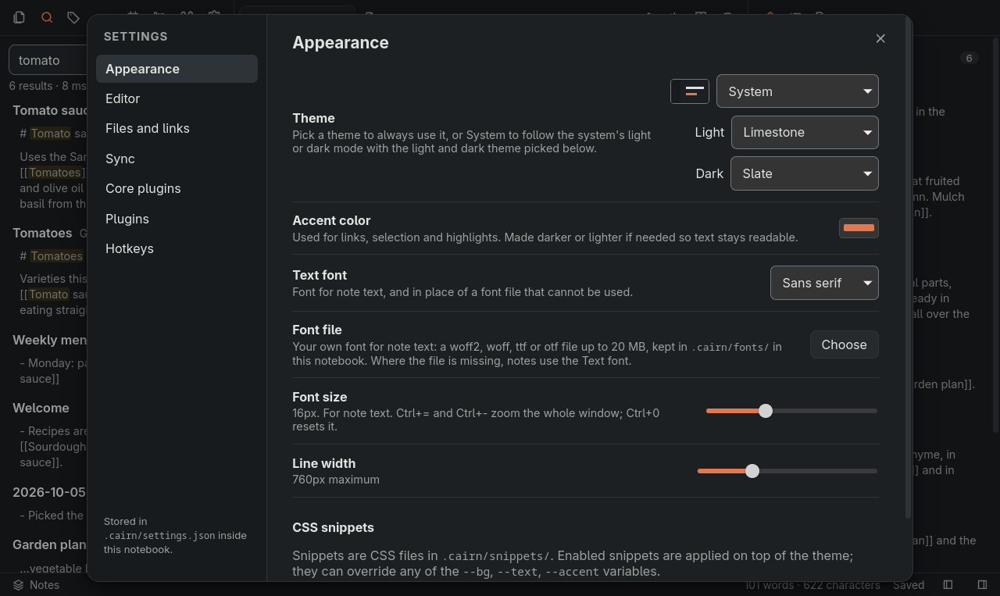Open the Accent color swatch
Viewport: 1000px width, 596px height.
[859, 228]
